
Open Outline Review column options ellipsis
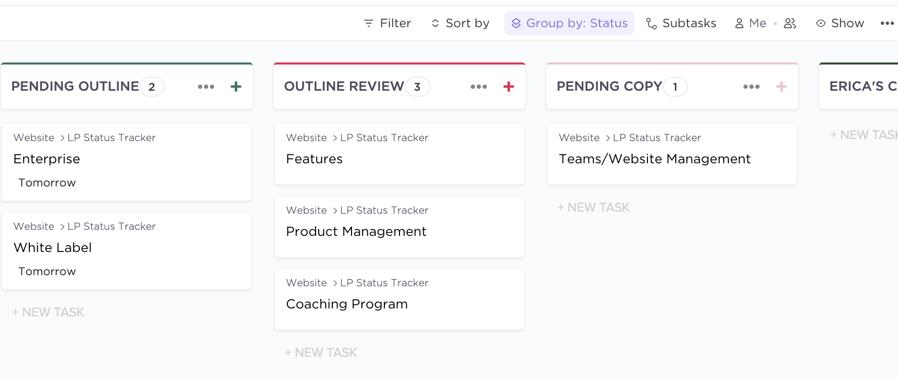[479, 87]
